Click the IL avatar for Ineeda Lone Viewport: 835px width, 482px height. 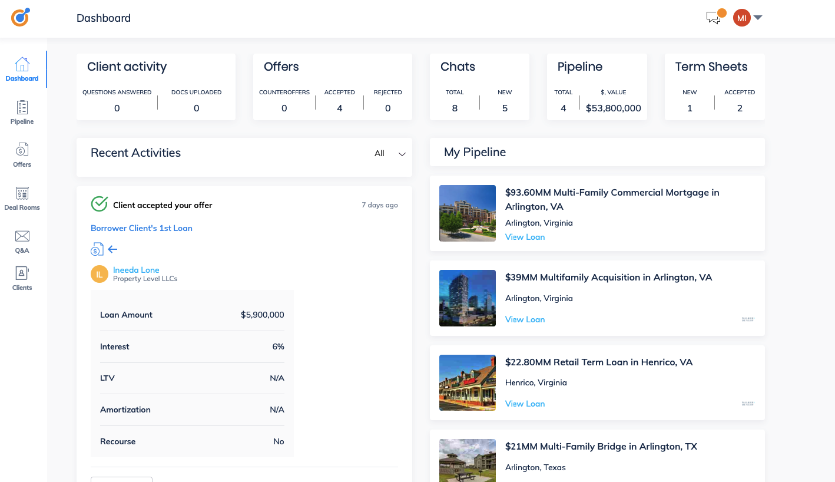(100, 274)
